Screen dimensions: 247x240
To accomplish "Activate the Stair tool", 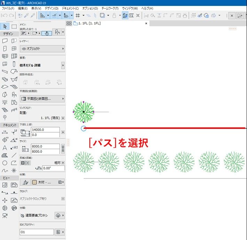I will click(x=5, y=110).
